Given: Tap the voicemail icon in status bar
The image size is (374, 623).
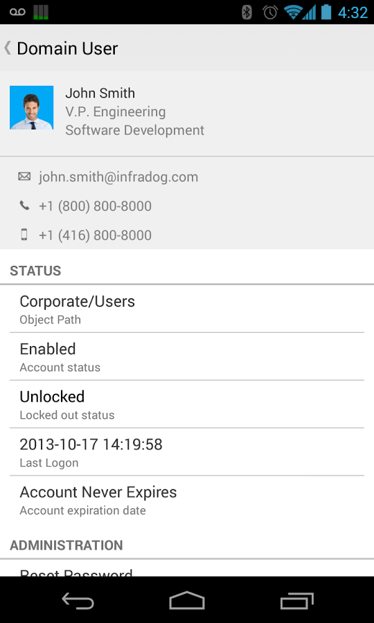Looking at the screenshot, I should [x=17, y=12].
